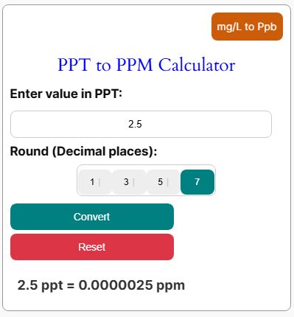This screenshot has width=294, height=317.
Task: Clear the inputs using Reset
Action: tap(92, 247)
